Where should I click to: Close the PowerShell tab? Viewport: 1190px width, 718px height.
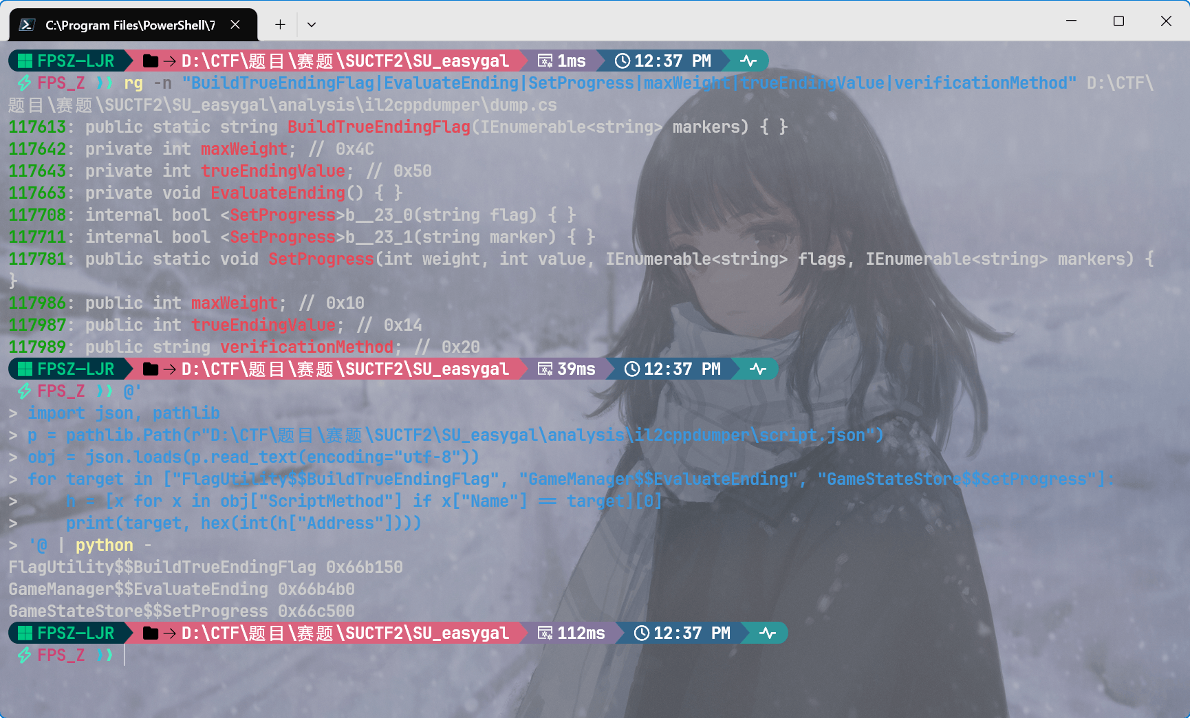[x=235, y=25]
